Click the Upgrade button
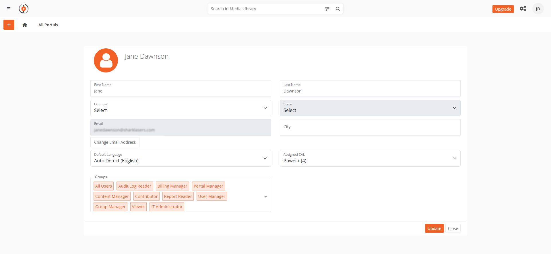 [503, 9]
